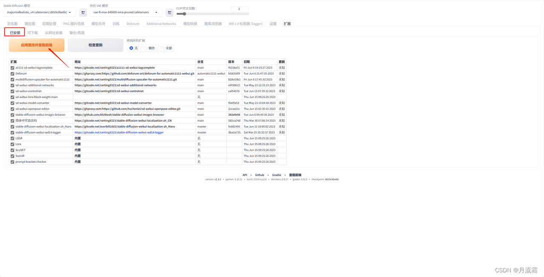544x277 pixels.
Task: Click branch cell automatic1111-webui
Action: [211, 73]
